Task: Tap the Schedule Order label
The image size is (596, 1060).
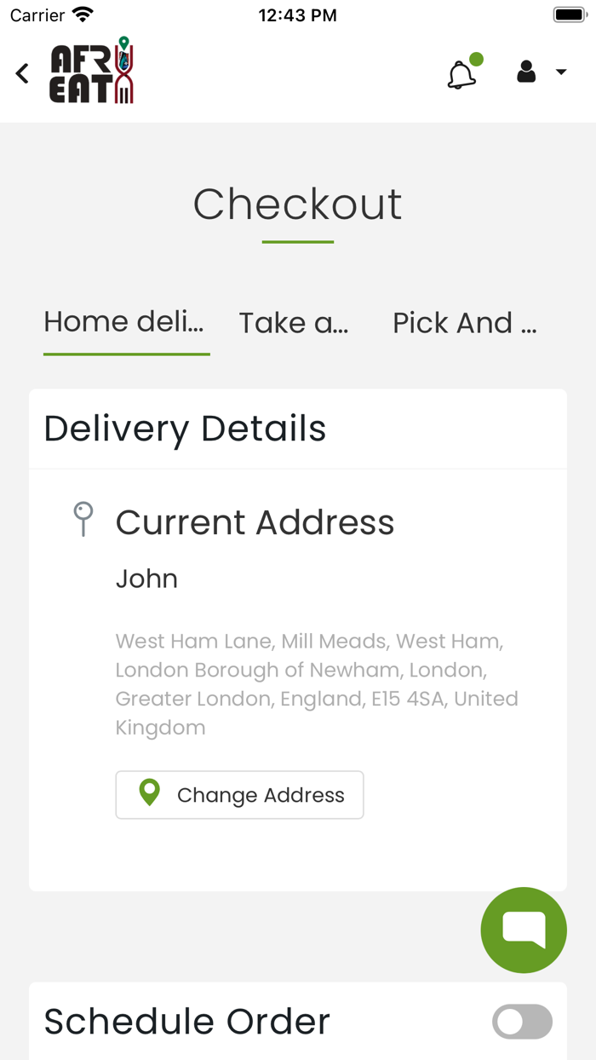Action: [x=187, y=1022]
